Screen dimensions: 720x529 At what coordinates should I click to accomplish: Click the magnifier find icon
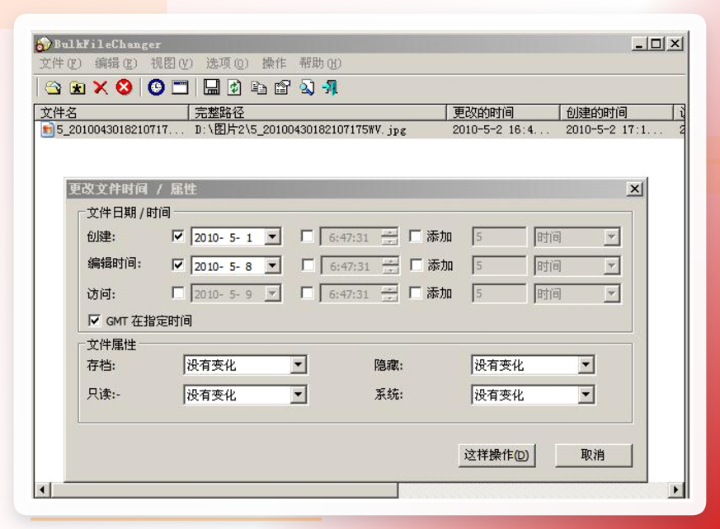tap(306, 87)
